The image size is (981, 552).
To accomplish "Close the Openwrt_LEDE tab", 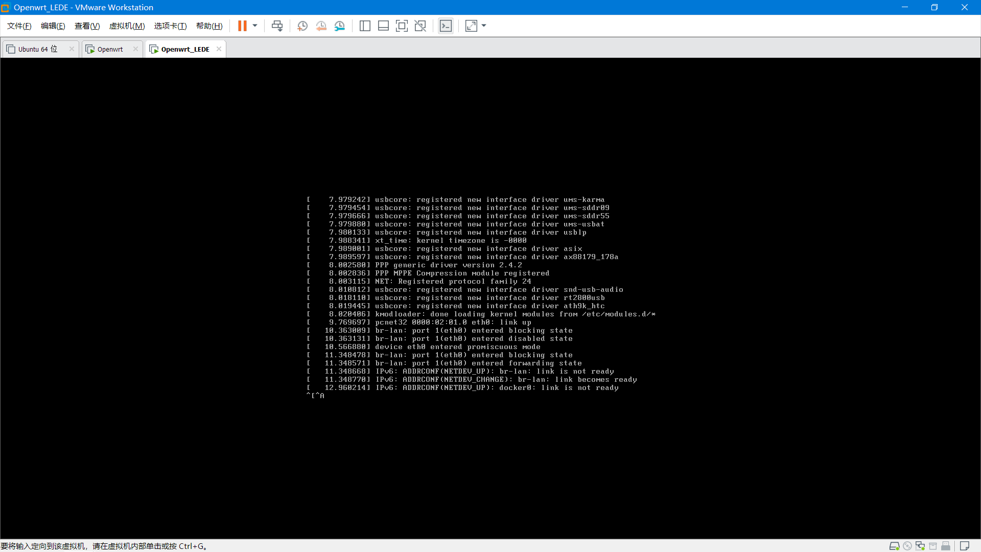I will coord(219,49).
